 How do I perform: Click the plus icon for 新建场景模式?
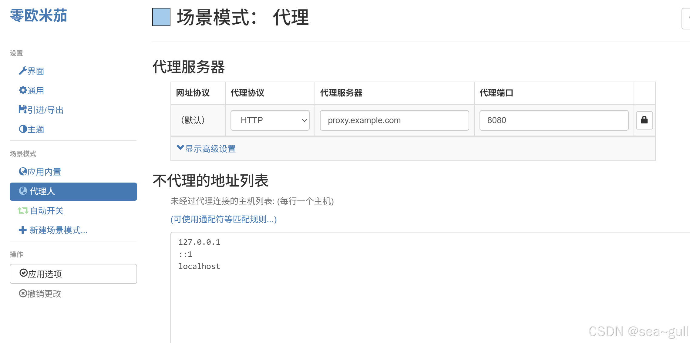pos(23,230)
